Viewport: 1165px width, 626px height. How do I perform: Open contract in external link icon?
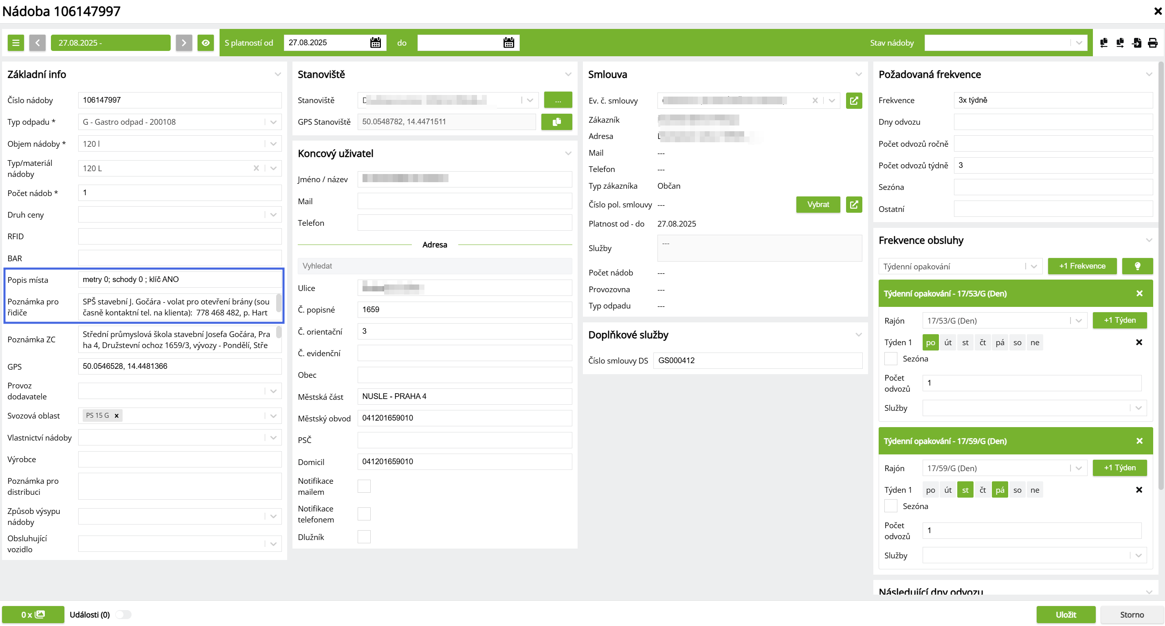[853, 101]
